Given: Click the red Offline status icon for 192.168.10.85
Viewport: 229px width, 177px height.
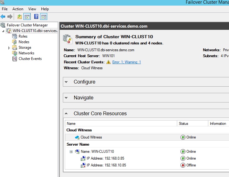Looking at the screenshot, I should (183, 165).
